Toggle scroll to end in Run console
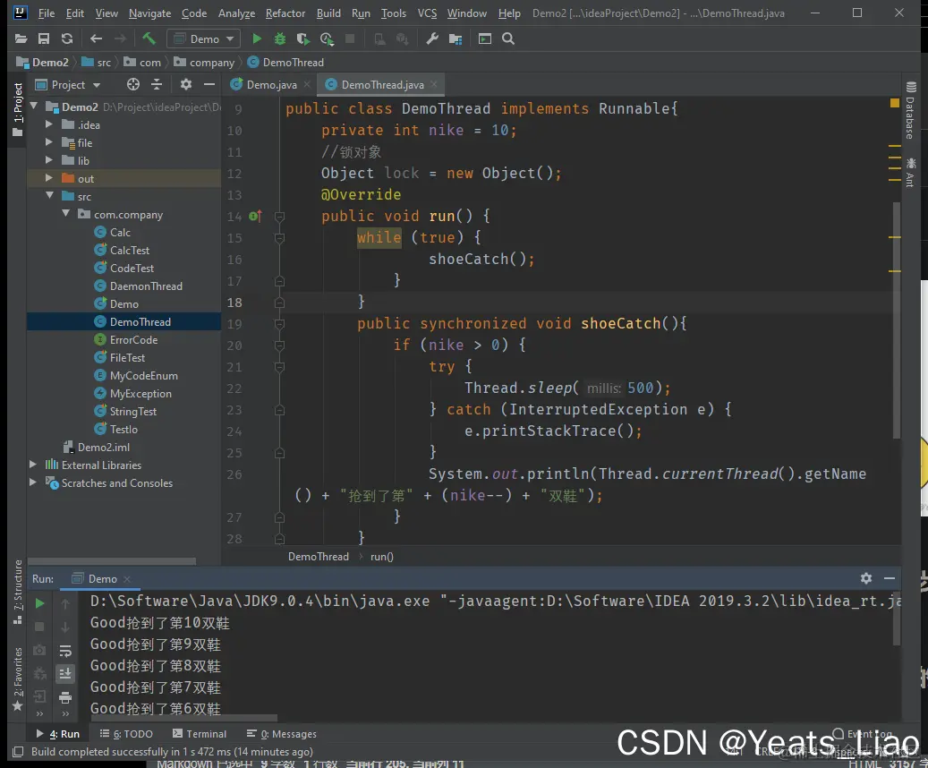 point(65,674)
